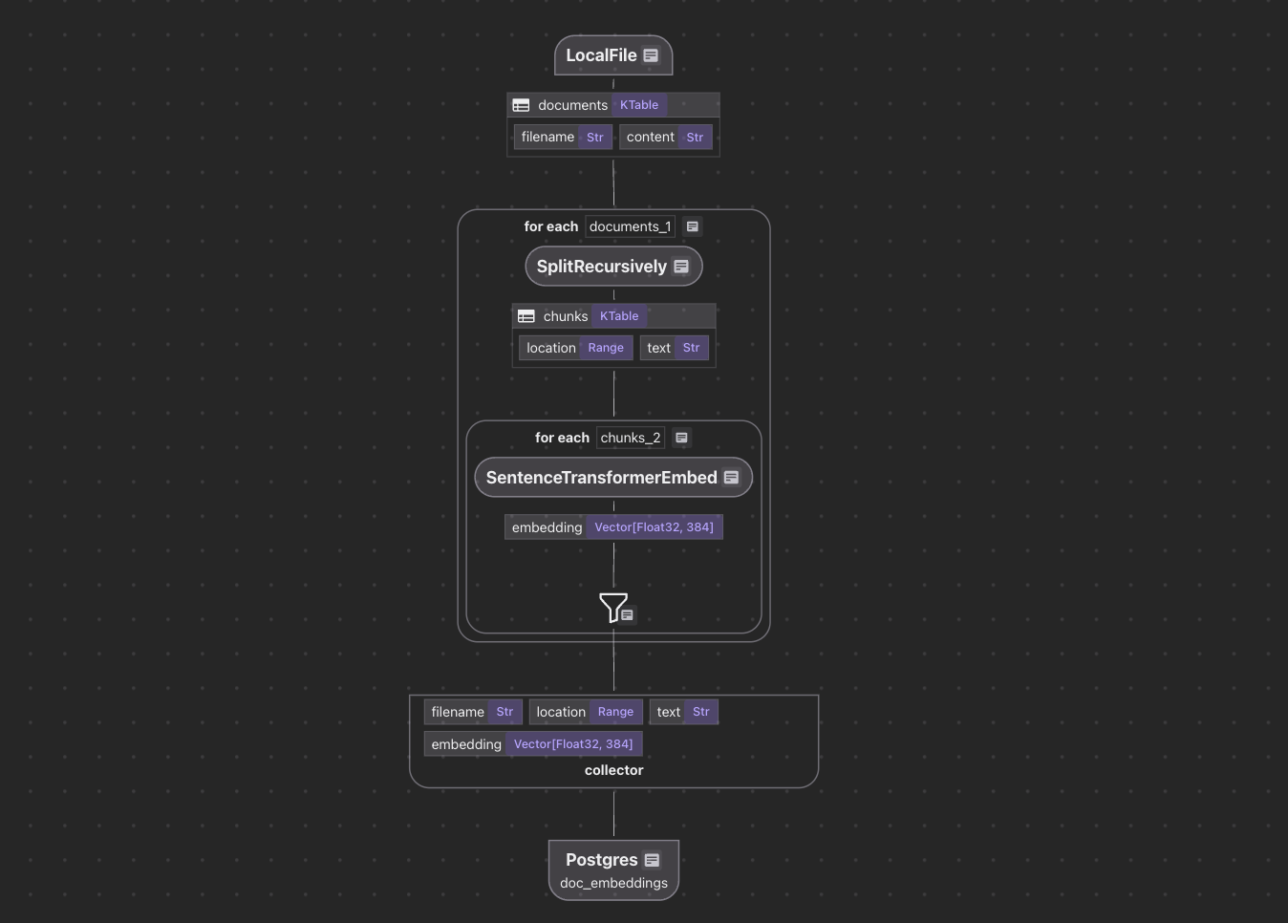The height and width of the screenshot is (923, 1288).
Task: Select the documents_1 scope label
Action: click(x=630, y=226)
